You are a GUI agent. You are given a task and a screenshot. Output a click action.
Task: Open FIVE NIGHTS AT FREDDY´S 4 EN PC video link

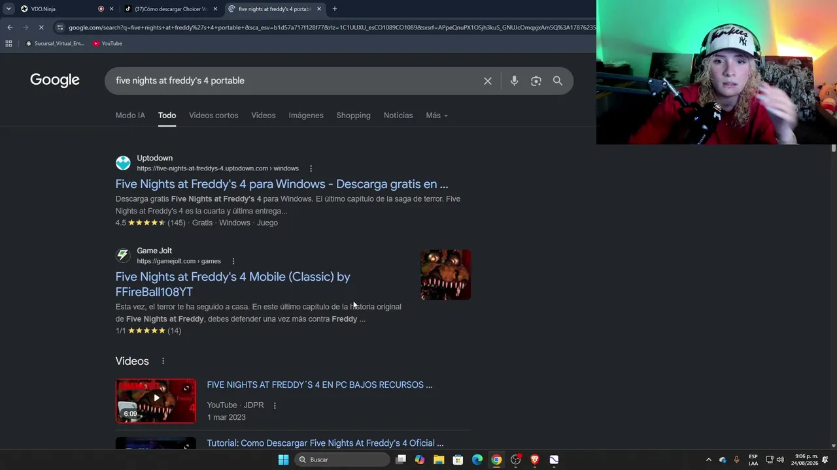click(x=320, y=384)
